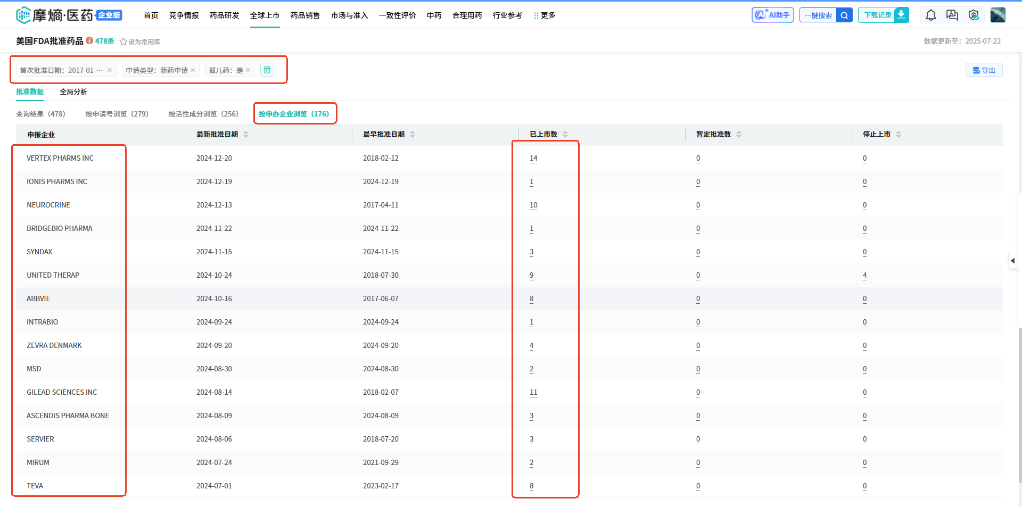This screenshot has height=507, width=1022.
Task: Open 市场与准入 menu
Action: (350, 15)
